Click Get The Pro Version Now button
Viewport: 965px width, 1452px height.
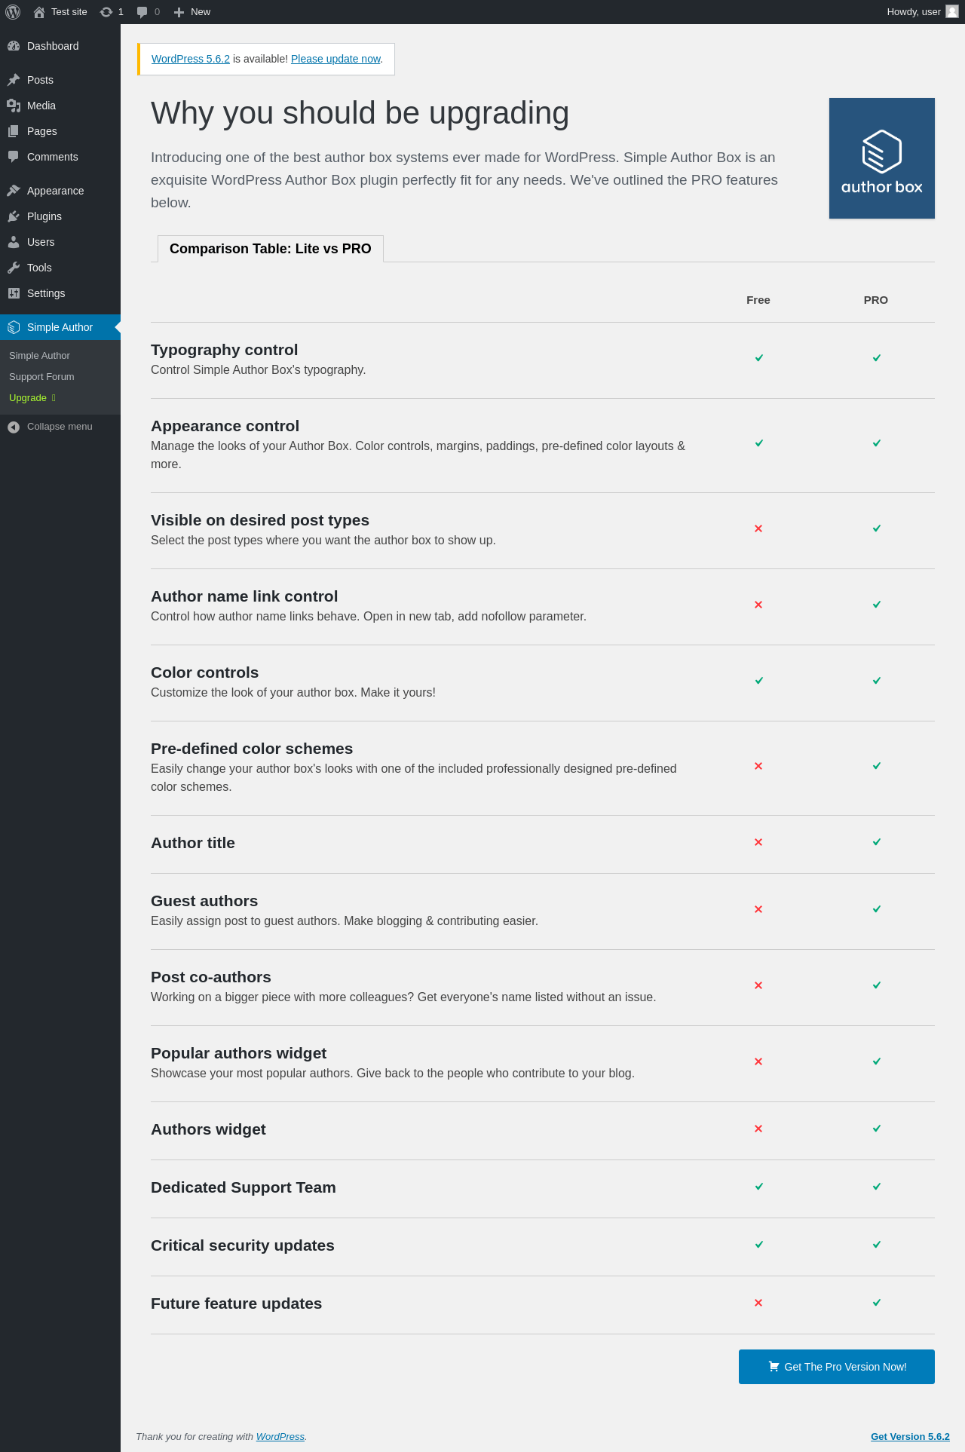(837, 1367)
